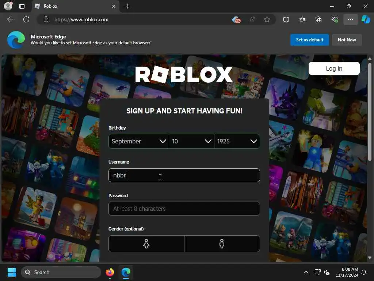This screenshot has width=374, height=281.
Task: Open Copilot sidebar icon
Action: [x=366, y=19]
